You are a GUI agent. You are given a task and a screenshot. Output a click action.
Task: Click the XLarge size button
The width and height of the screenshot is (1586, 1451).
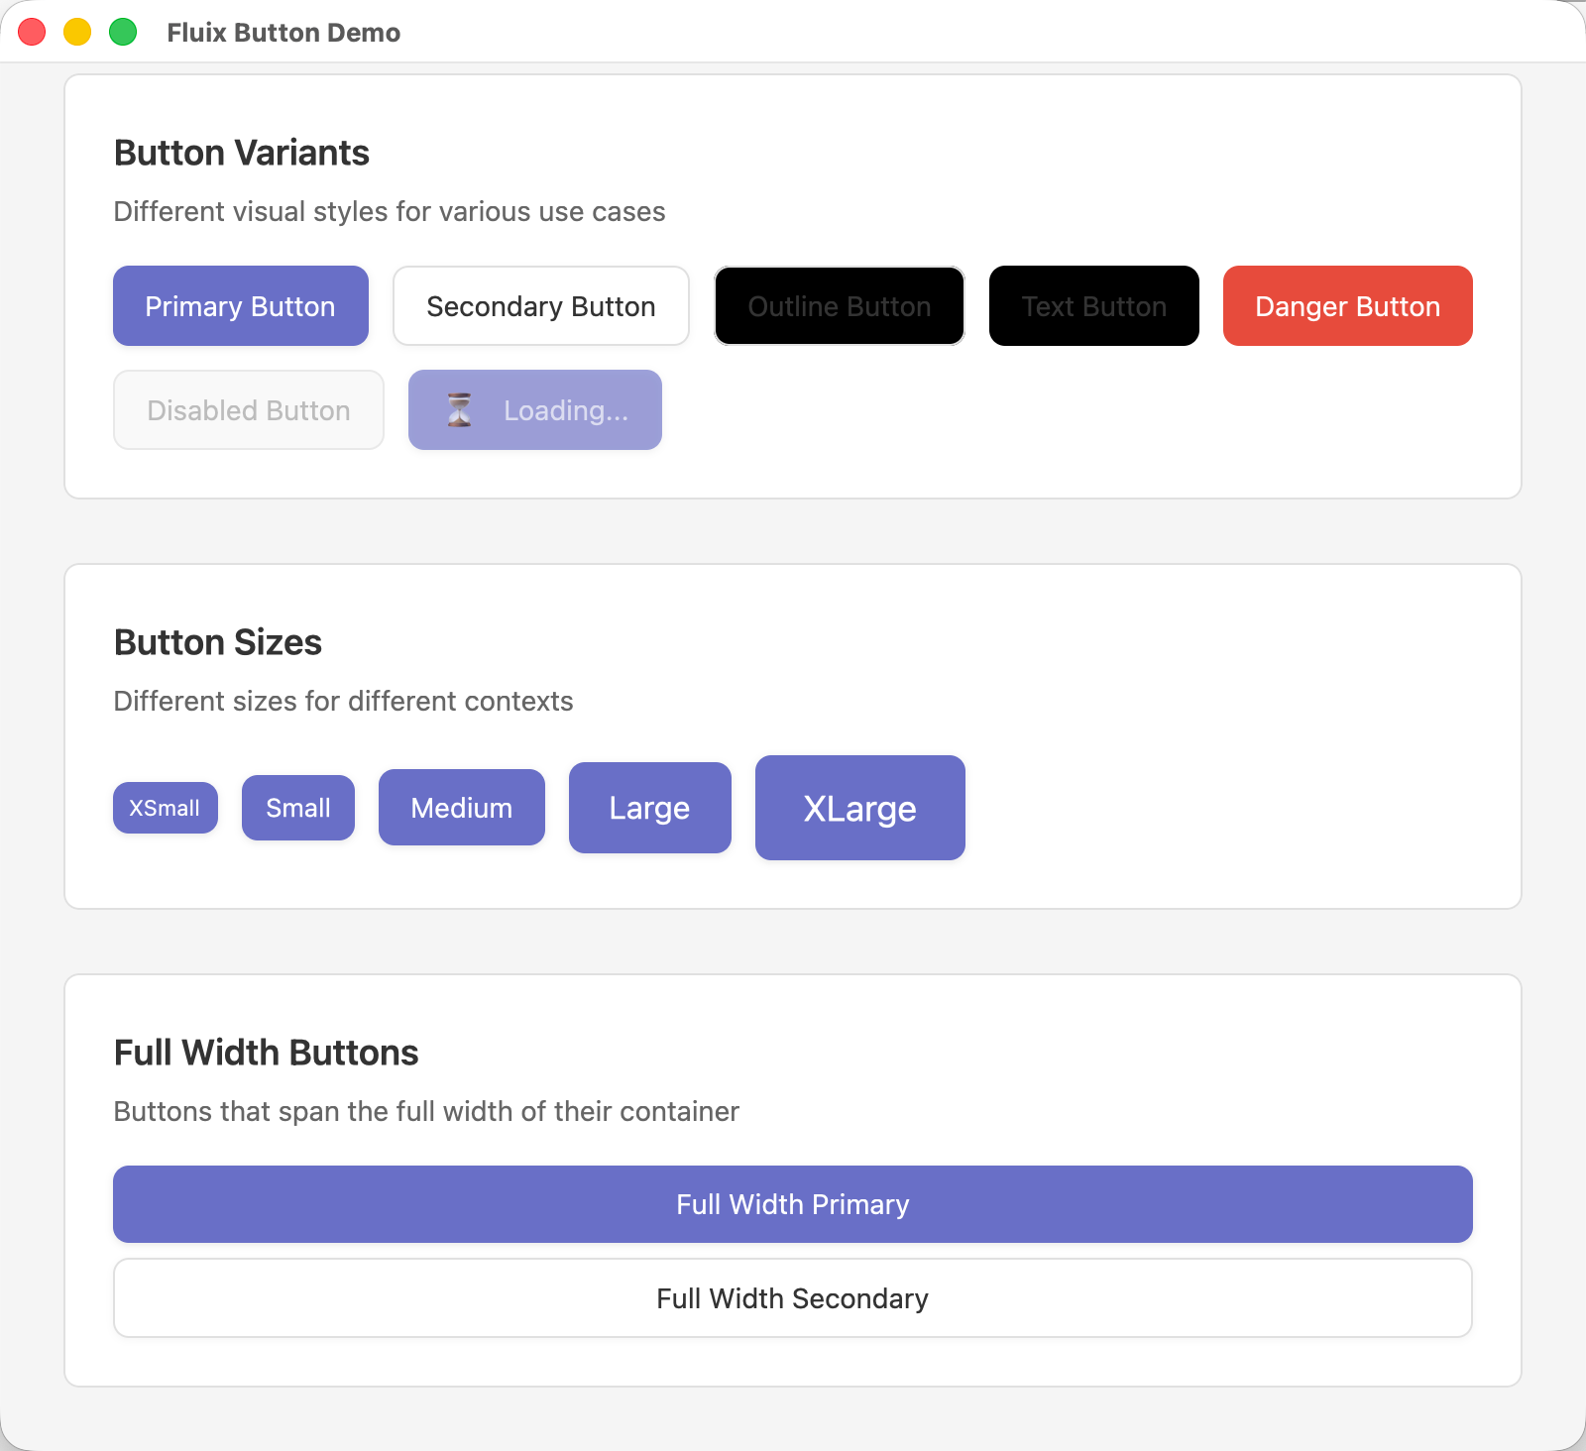coord(860,808)
